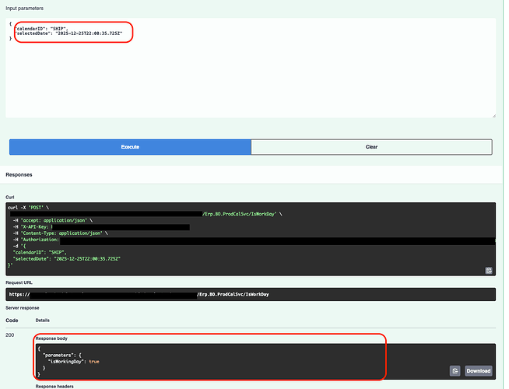Screen dimensions: 509x389
Task: Click the Code column header
Action: point(12,321)
